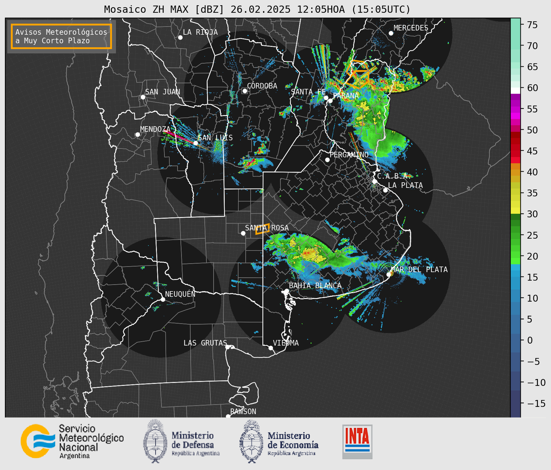Click the NEUQUÉN city label
The height and width of the screenshot is (470, 551).
pos(180,294)
